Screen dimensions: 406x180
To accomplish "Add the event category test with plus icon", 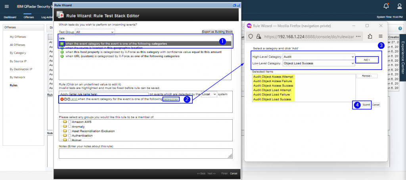I will coord(62,43).
